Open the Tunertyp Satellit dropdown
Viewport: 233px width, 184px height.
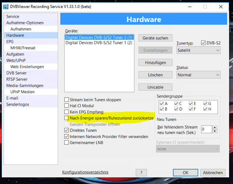pyautogui.click(x=198, y=50)
